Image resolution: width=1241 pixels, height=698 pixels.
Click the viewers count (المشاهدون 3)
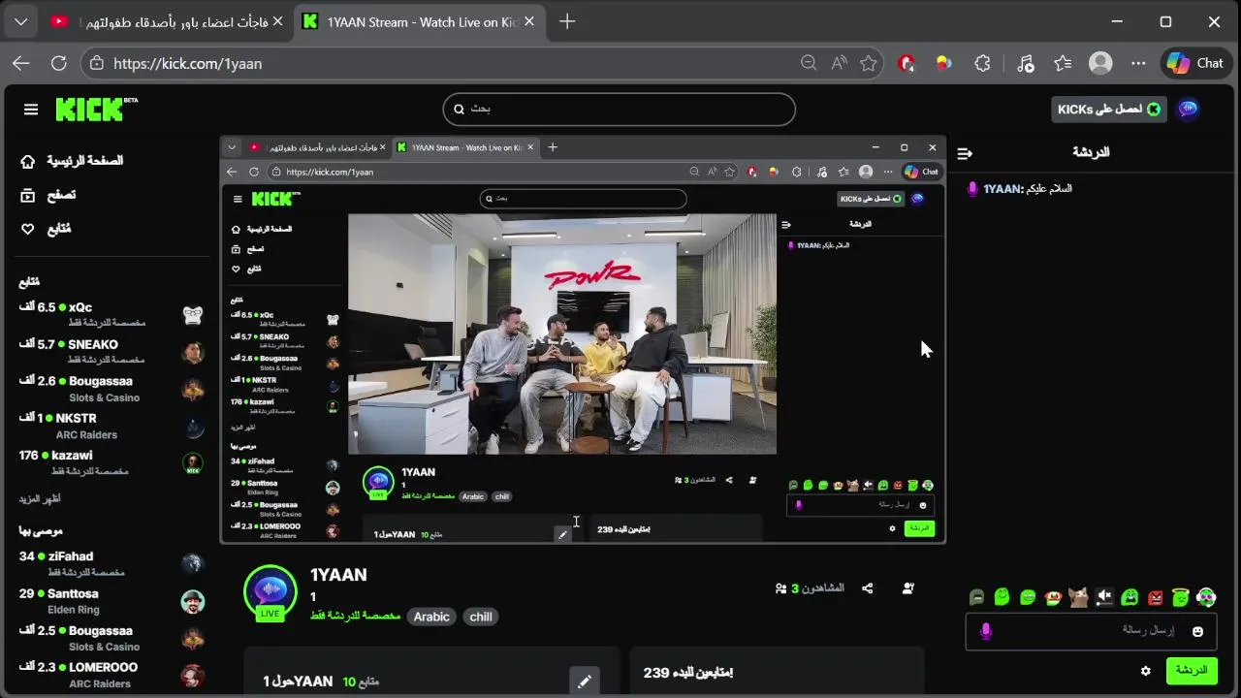pos(810,588)
